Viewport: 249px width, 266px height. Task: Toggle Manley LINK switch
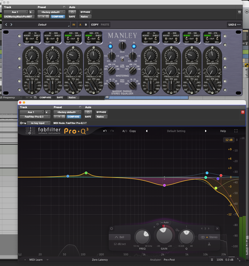point(122,60)
